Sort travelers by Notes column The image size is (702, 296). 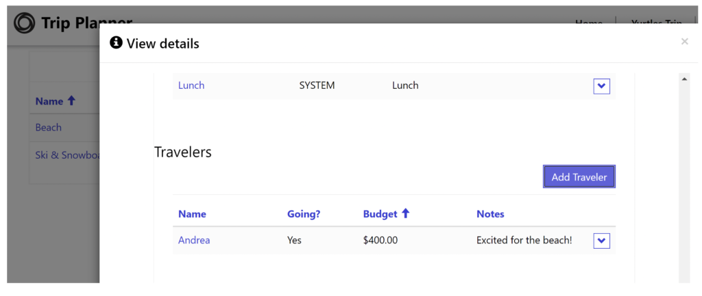coord(490,214)
